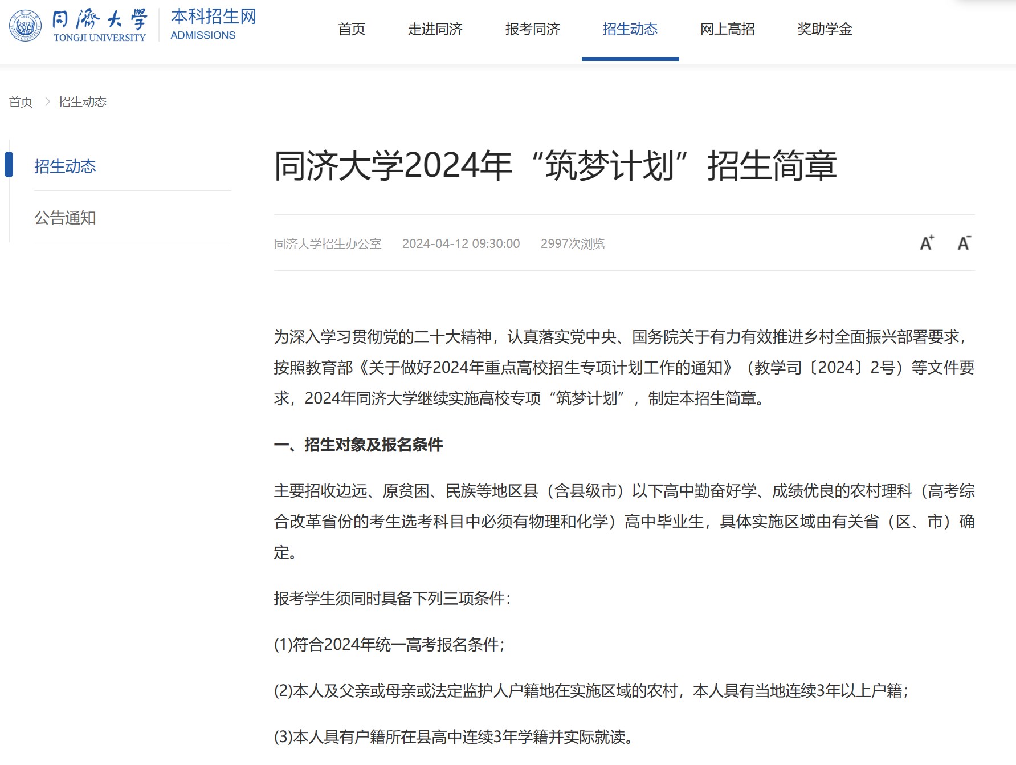Screen dimensions: 1016x765
Task: Open the 首页 navigation menu item
Action: point(352,29)
